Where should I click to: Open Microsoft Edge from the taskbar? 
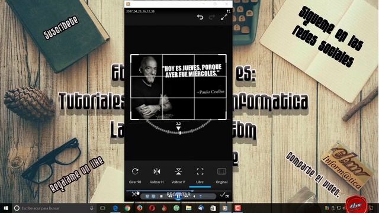[x=115, y=208]
